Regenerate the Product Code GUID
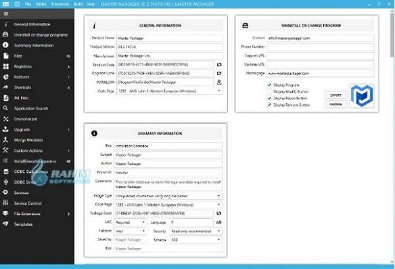This screenshot has width=395, height=269. coord(219,65)
